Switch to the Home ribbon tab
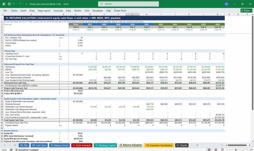This screenshot has height=151, width=254. tap(14, 10)
